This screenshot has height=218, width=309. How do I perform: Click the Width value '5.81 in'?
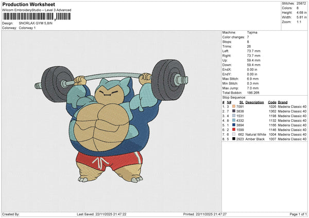click(301, 17)
